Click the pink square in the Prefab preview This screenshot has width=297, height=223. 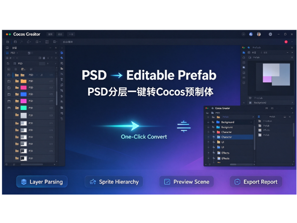[x=267, y=79]
